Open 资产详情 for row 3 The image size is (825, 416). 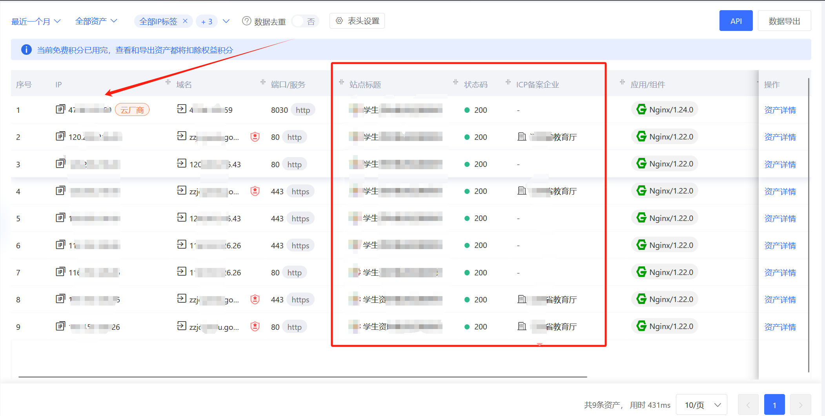coord(780,164)
